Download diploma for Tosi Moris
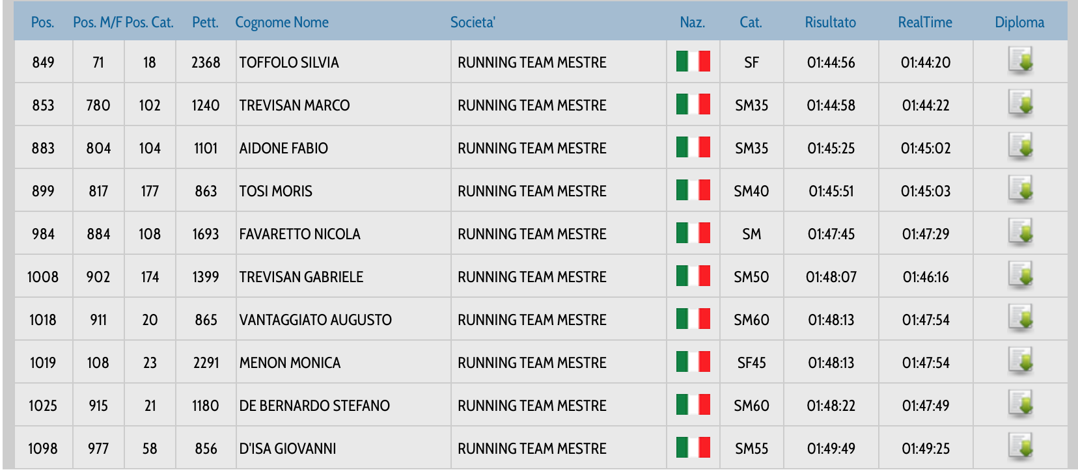 click(x=1020, y=190)
